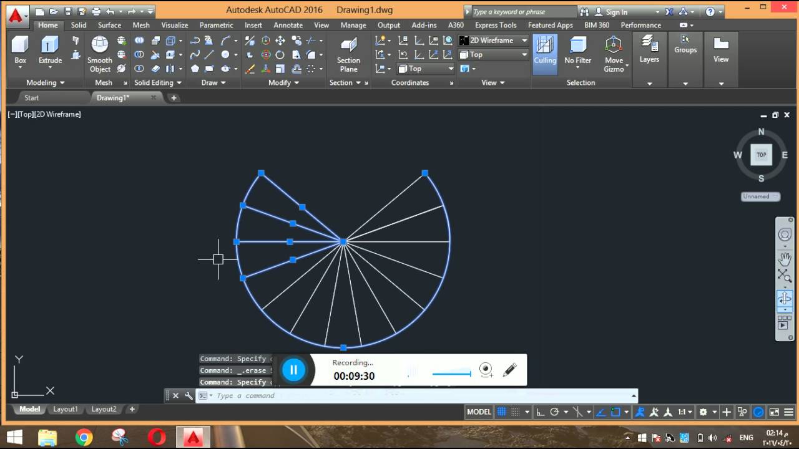The height and width of the screenshot is (449, 799).
Task: Click the Zoom Extents navigation tool
Action: tap(784, 276)
